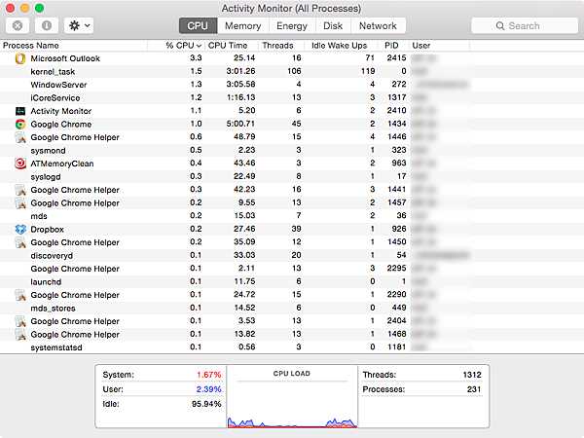
Task: Switch to the Disk tab
Action: coord(333,25)
